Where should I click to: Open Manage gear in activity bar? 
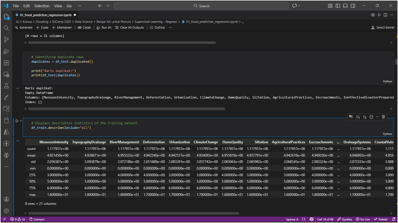[x=6, y=211]
